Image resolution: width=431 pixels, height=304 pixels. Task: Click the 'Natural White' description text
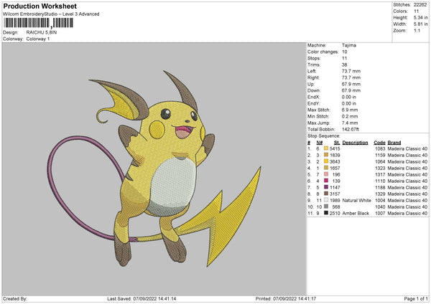coord(356,200)
